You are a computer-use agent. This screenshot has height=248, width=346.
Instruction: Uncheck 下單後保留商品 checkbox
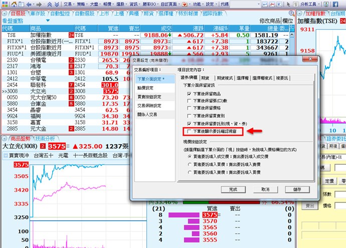coord(189,94)
